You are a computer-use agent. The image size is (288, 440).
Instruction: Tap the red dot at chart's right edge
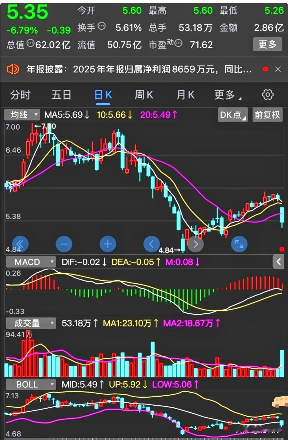pyautogui.click(x=282, y=249)
